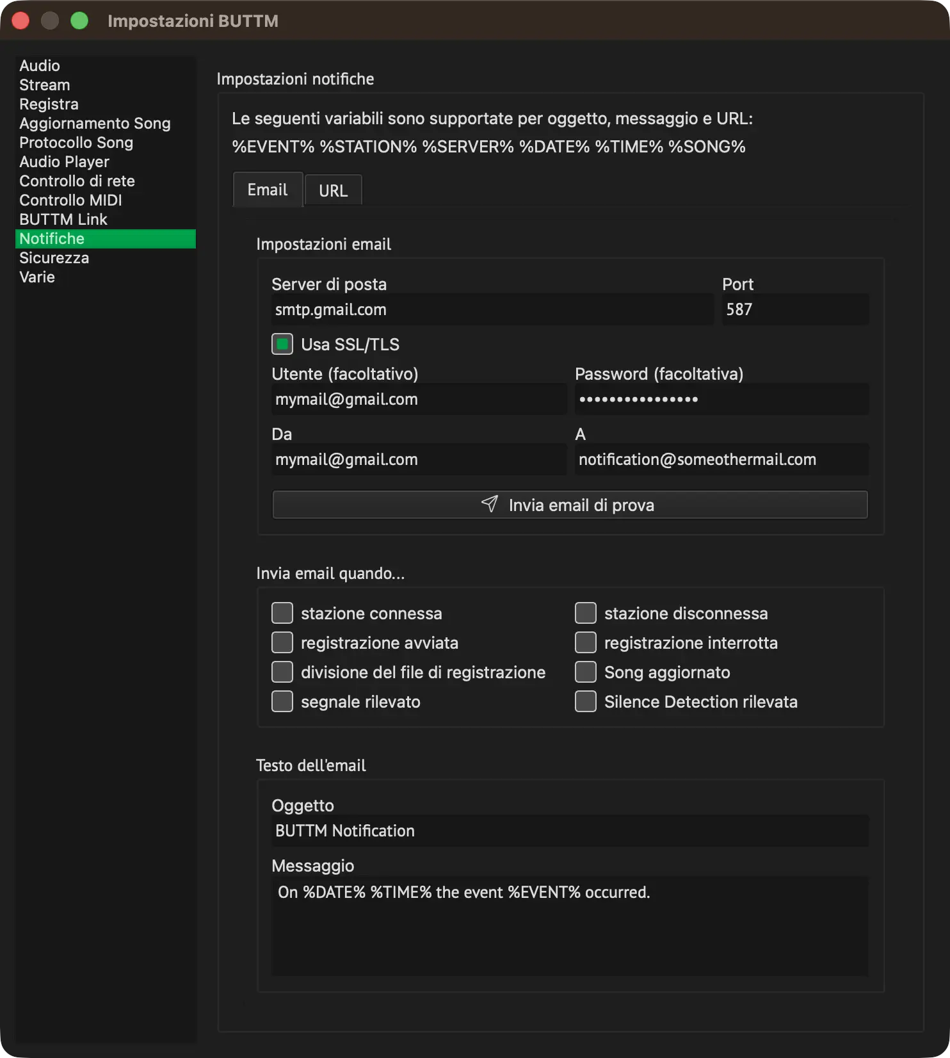Tick divisione del file di registrazione

pyautogui.click(x=282, y=672)
